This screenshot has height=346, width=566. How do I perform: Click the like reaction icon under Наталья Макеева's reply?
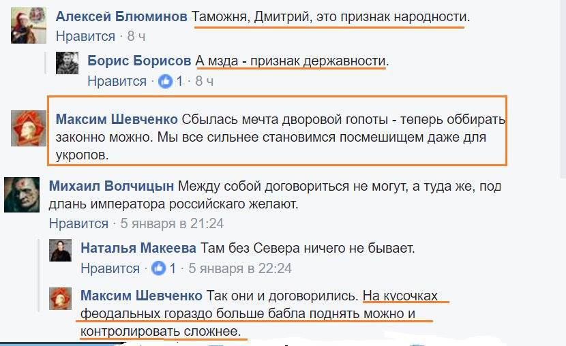[x=159, y=268]
